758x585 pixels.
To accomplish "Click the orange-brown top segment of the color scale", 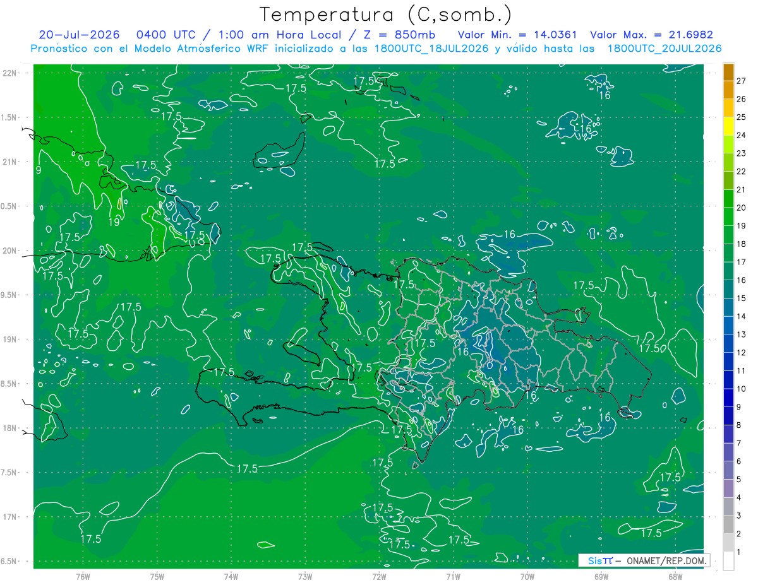I will click(x=728, y=72).
